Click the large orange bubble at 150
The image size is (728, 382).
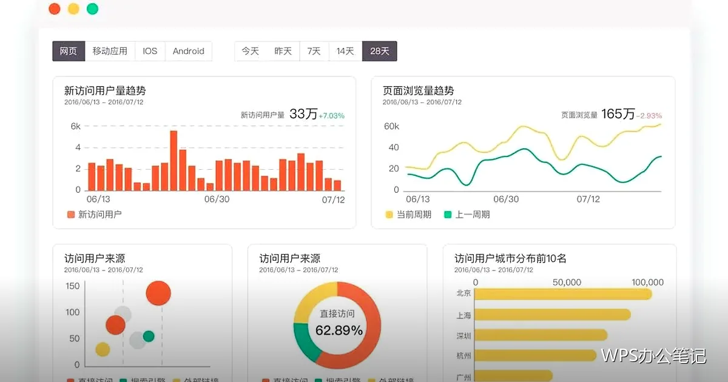click(x=158, y=293)
